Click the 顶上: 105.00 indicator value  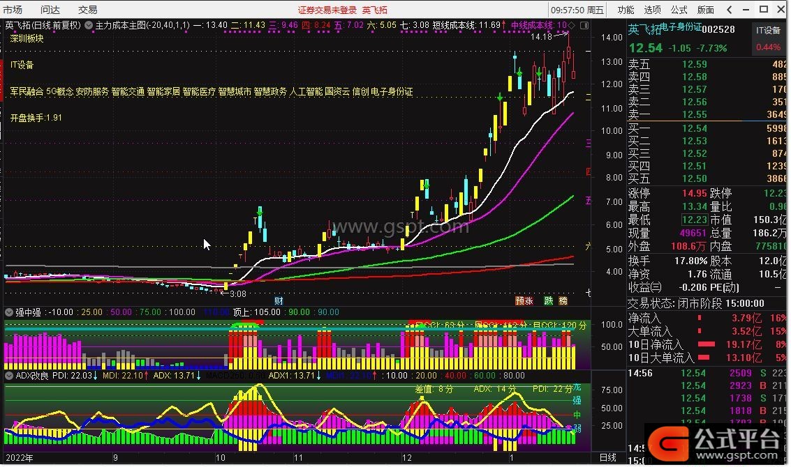coord(257,312)
